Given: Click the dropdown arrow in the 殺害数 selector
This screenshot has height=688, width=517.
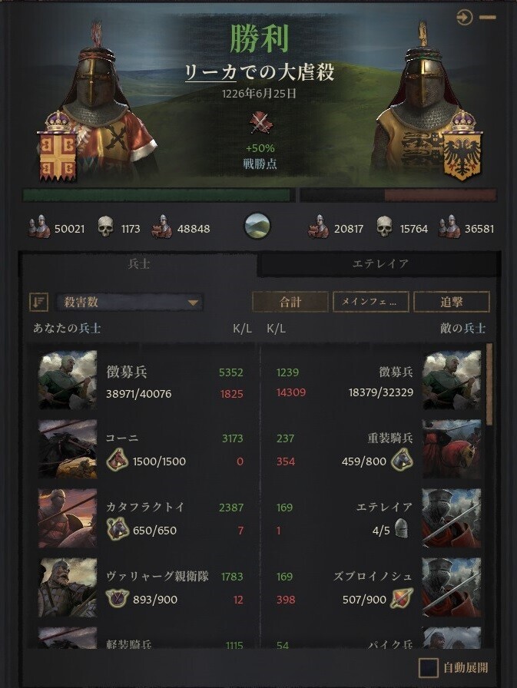Looking at the screenshot, I should (193, 303).
